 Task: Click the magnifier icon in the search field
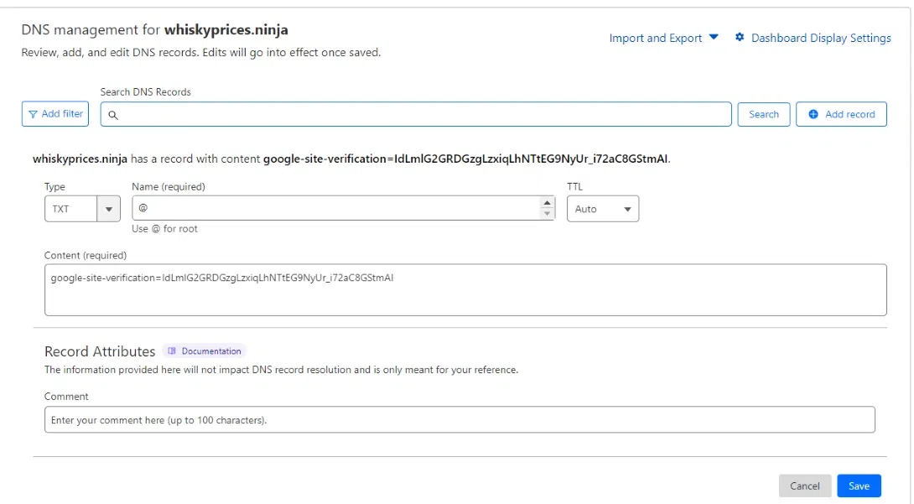pyautogui.click(x=113, y=115)
